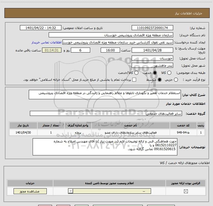
Task: Click the buyer organization name field
Action: (x=111, y=35)
